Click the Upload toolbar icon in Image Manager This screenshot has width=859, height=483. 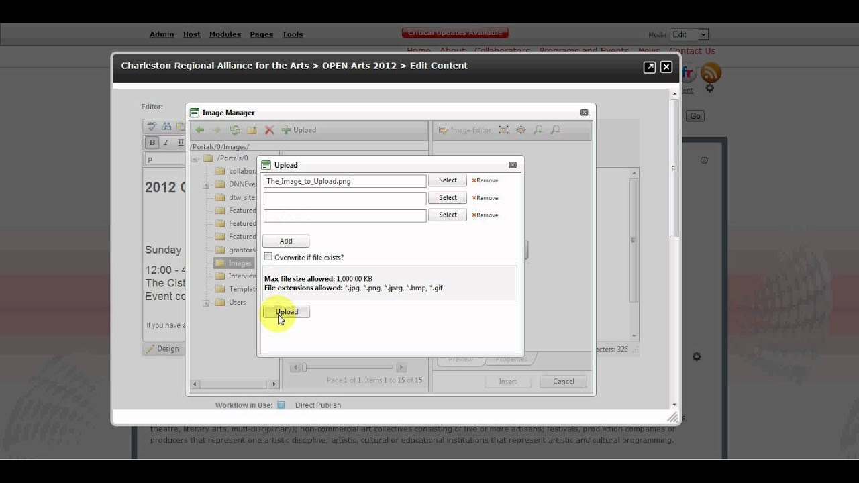tap(299, 130)
